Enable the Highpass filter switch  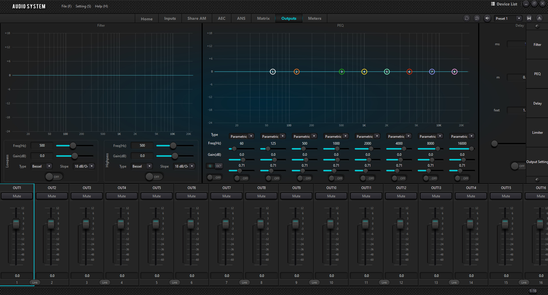tap(154, 177)
